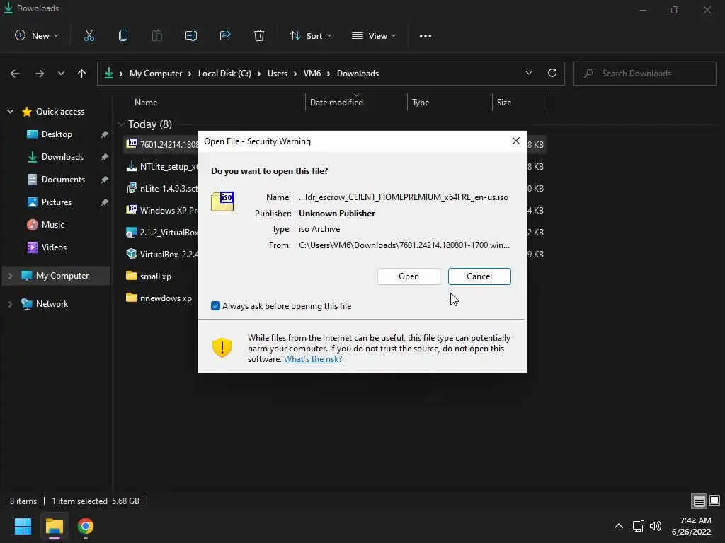Click the Delete trash icon in toolbar
This screenshot has width=725, height=543.
[259, 35]
